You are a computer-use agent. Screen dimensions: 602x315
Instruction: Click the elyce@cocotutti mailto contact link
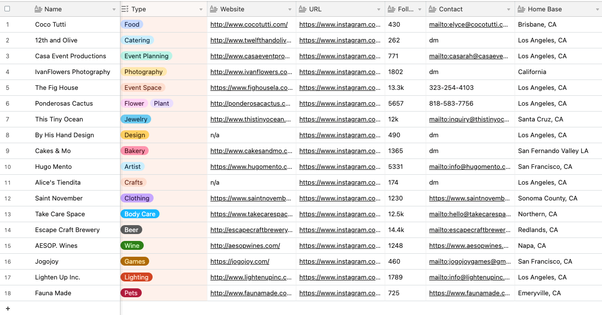[x=469, y=24]
